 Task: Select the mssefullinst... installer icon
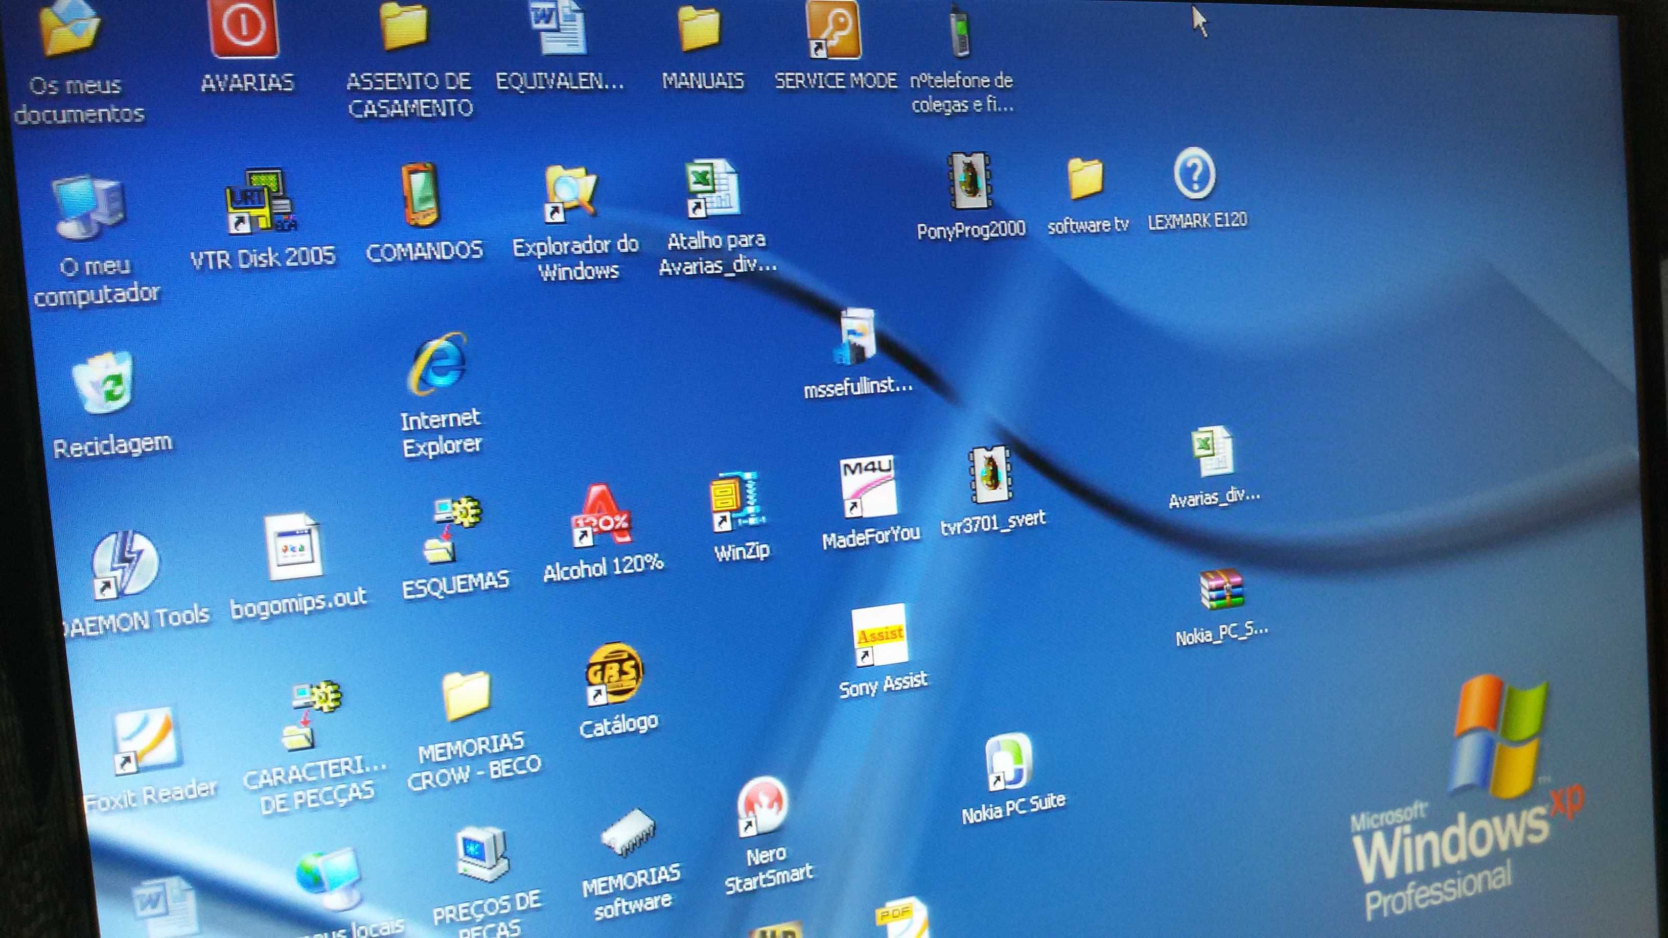[x=855, y=337]
